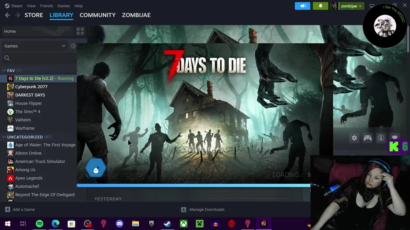
Task: Click the forward navigation arrow
Action: point(18,15)
